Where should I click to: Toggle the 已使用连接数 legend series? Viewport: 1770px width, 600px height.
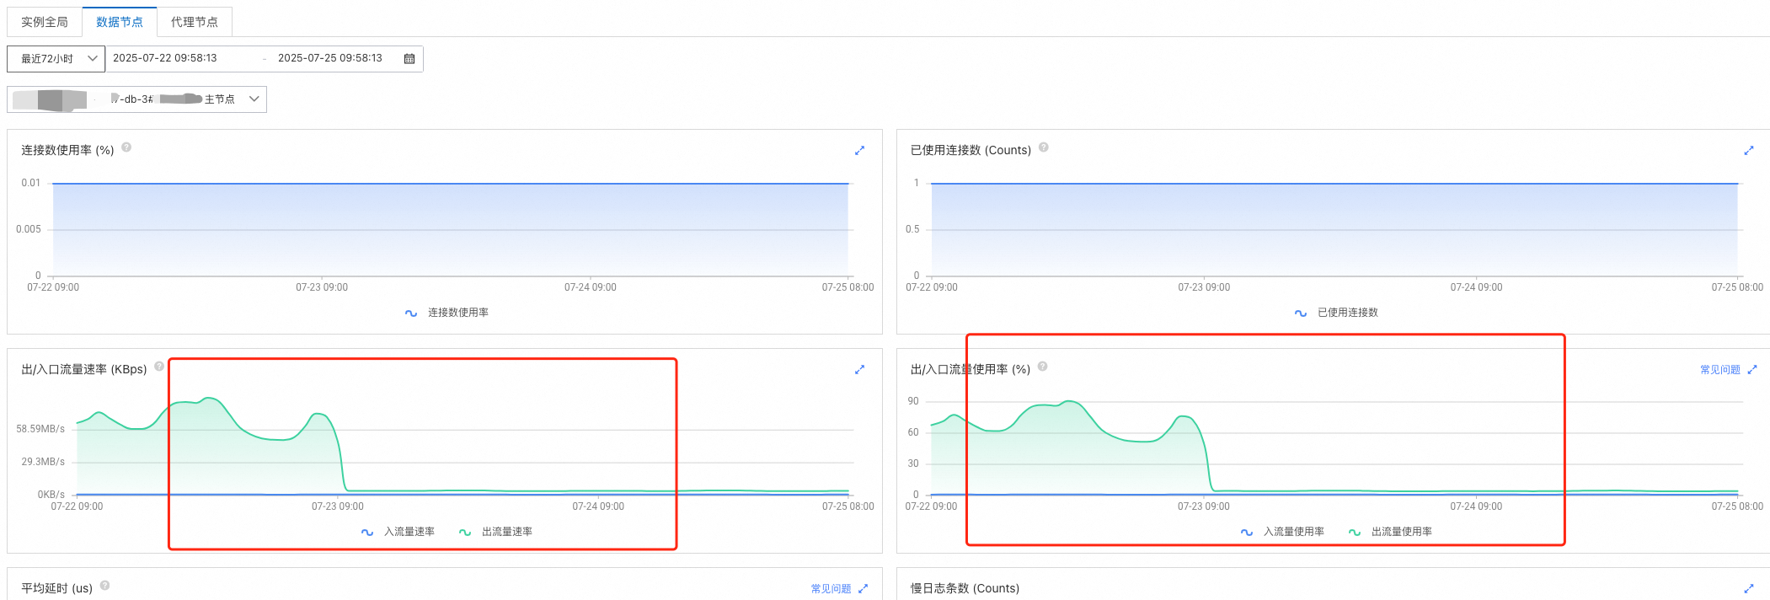tap(1337, 313)
